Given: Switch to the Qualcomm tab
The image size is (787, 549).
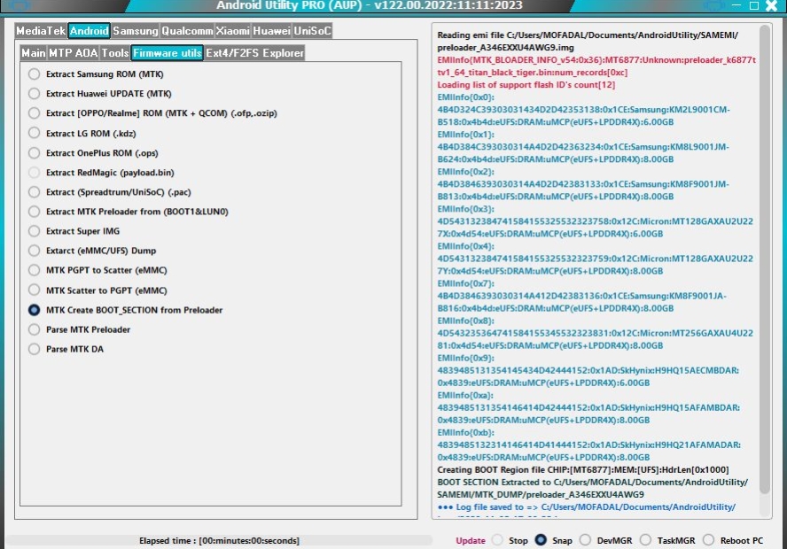Looking at the screenshot, I should pyautogui.click(x=187, y=31).
